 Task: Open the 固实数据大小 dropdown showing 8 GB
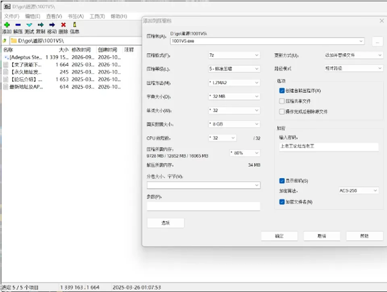point(234,124)
